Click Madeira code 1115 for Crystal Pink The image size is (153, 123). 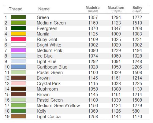[93, 84]
